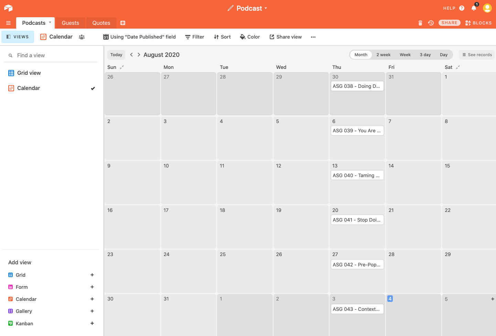
Task: Open the Color settings
Action: point(250,37)
